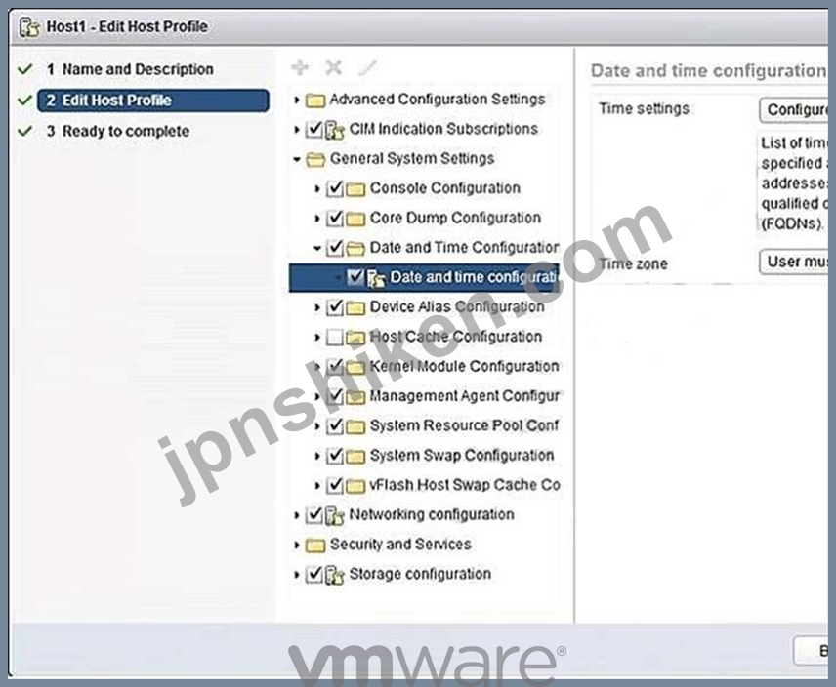Go to step 3 Ready to complete
This screenshot has height=687, width=836.
tap(118, 131)
